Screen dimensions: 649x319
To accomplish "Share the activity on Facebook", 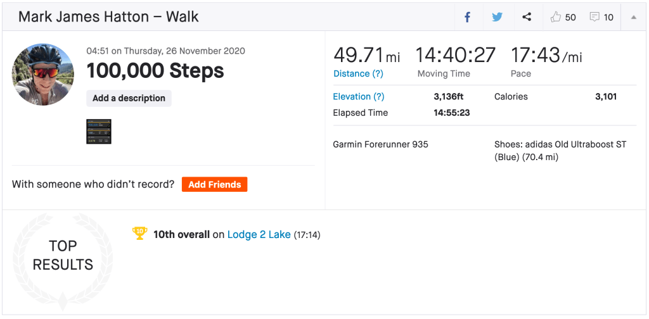I will click(x=468, y=17).
